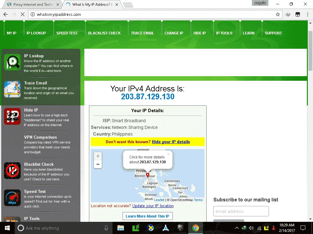Go back to previous page
Viewport: 313px width, 234px height.
coord(6,14)
